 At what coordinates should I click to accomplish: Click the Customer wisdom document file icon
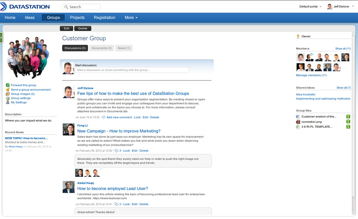tap(298, 117)
